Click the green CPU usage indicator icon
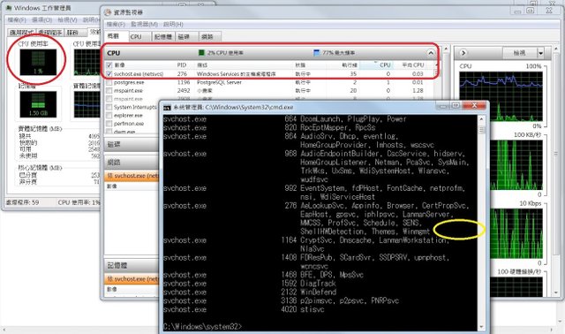This screenshot has height=334, width=565. (201, 53)
